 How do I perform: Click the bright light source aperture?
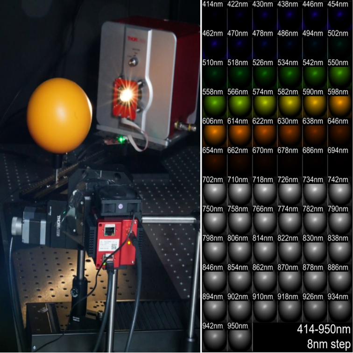125,95
